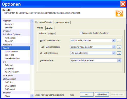Open VC1 Video Decoder dropdown
This screenshot has height=99, width=127.
[114, 53]
